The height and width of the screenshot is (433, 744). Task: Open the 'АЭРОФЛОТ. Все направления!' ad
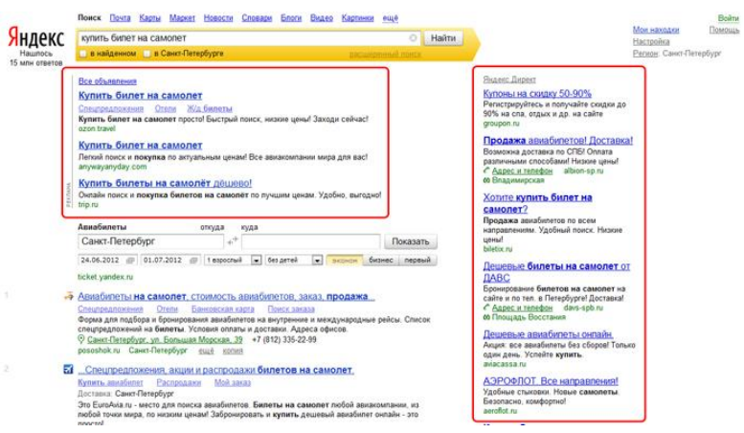[551, 381]
